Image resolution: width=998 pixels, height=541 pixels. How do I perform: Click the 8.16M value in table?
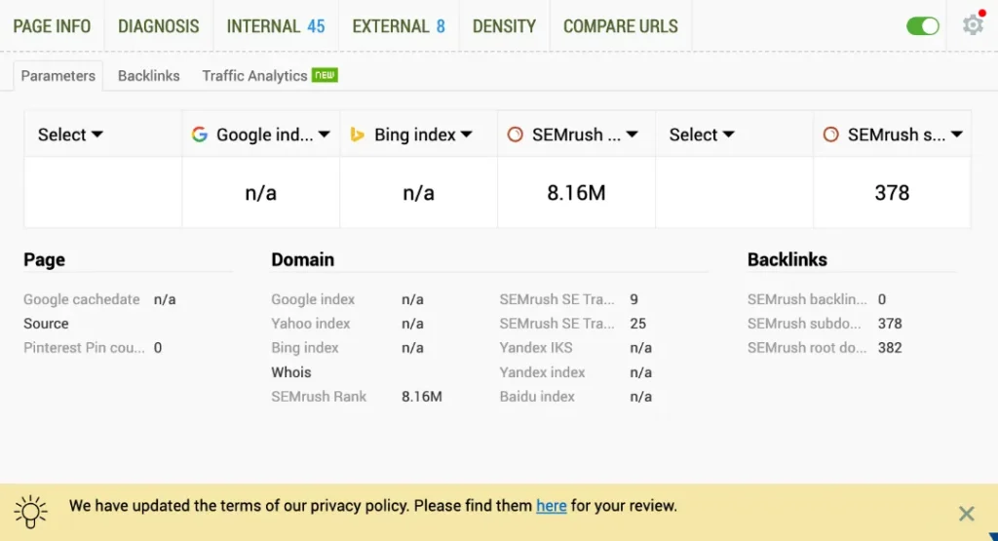576,193
